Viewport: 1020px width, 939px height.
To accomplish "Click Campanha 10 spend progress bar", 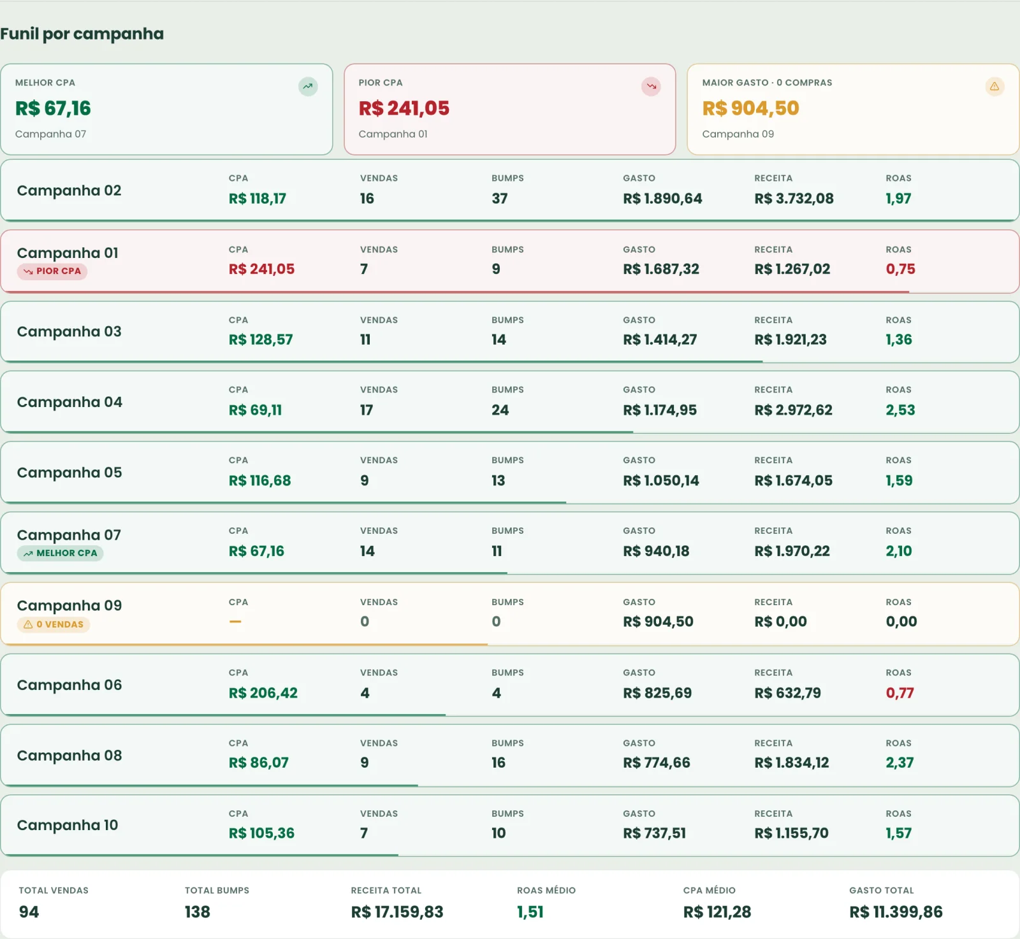I will [201, 855].
